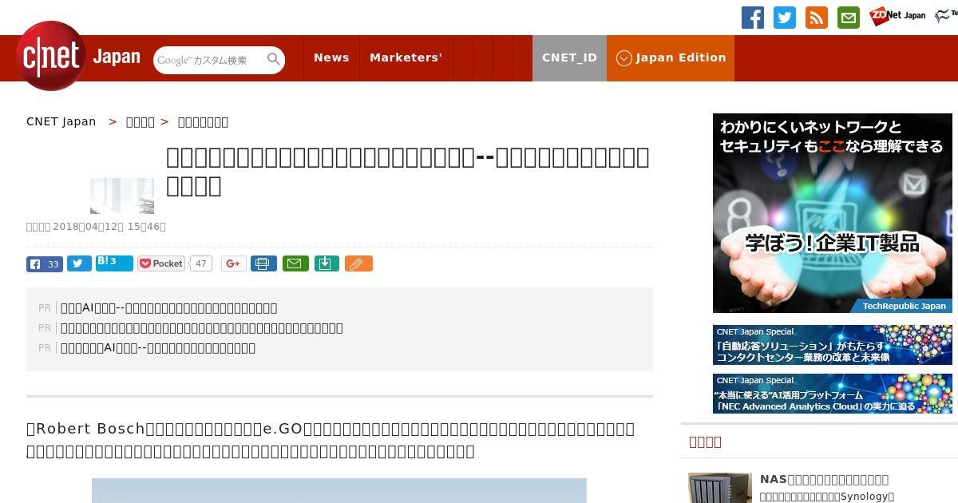
Task: Click the teal download/save icon
Action: 327,263
